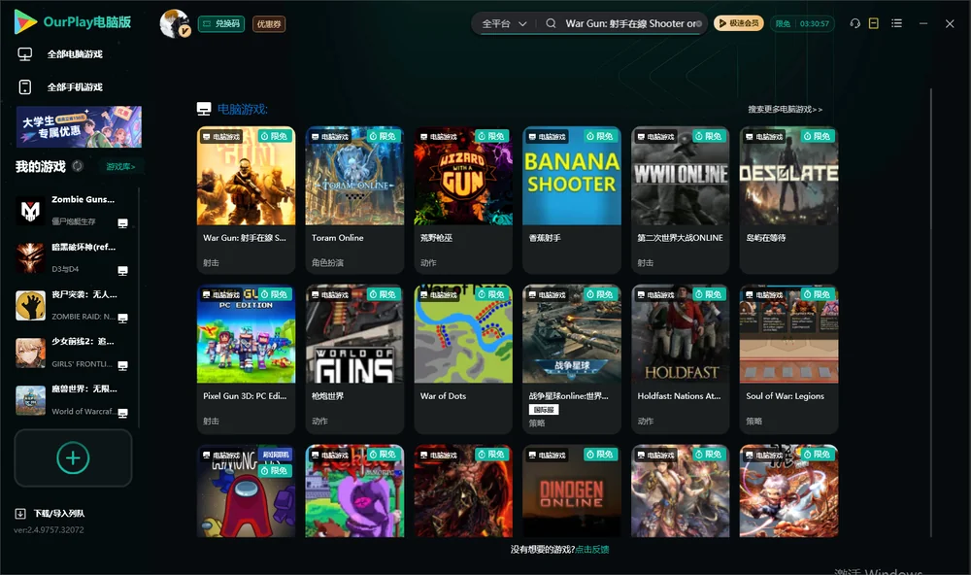Click the search magnifier icon
The image size is (971, 575).
click(x=551, y=23)
